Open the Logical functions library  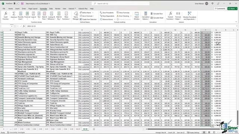[x=33, y=16]
